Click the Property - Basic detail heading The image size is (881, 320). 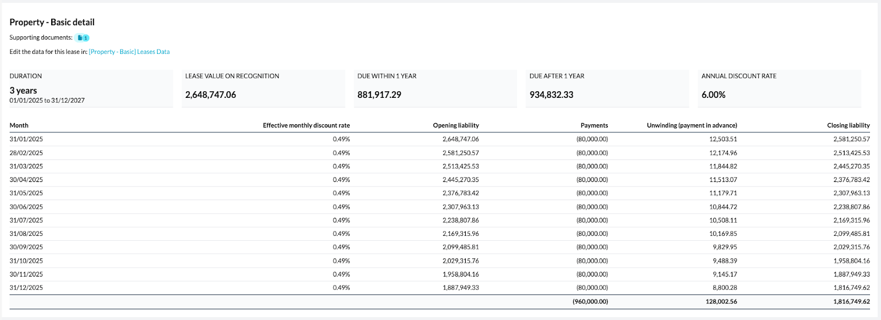click(52, 23)
